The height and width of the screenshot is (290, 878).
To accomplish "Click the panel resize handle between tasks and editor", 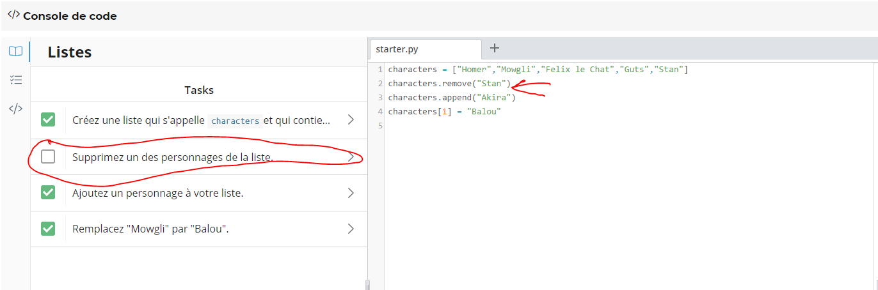I will (x=367, y=284).
